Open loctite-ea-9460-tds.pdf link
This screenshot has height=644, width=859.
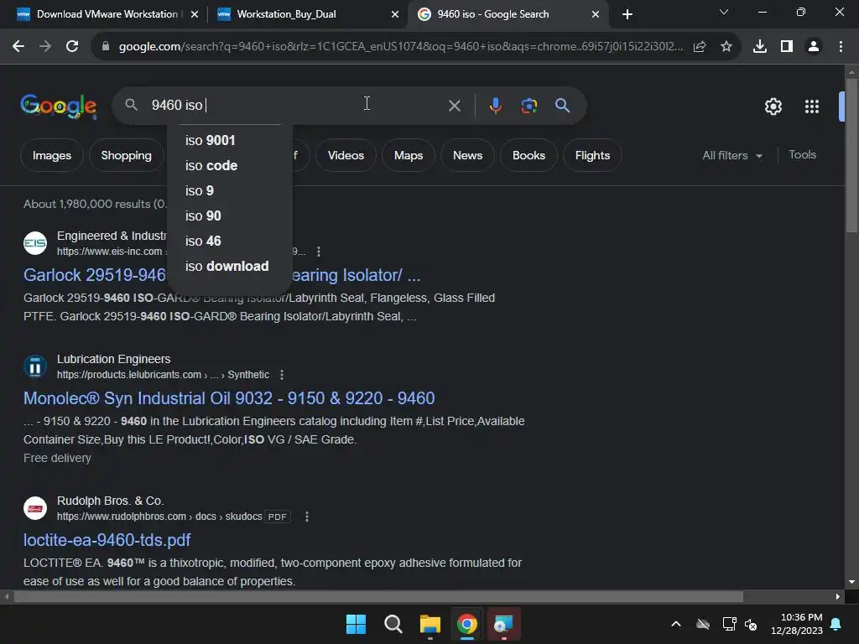click(107, 540)
